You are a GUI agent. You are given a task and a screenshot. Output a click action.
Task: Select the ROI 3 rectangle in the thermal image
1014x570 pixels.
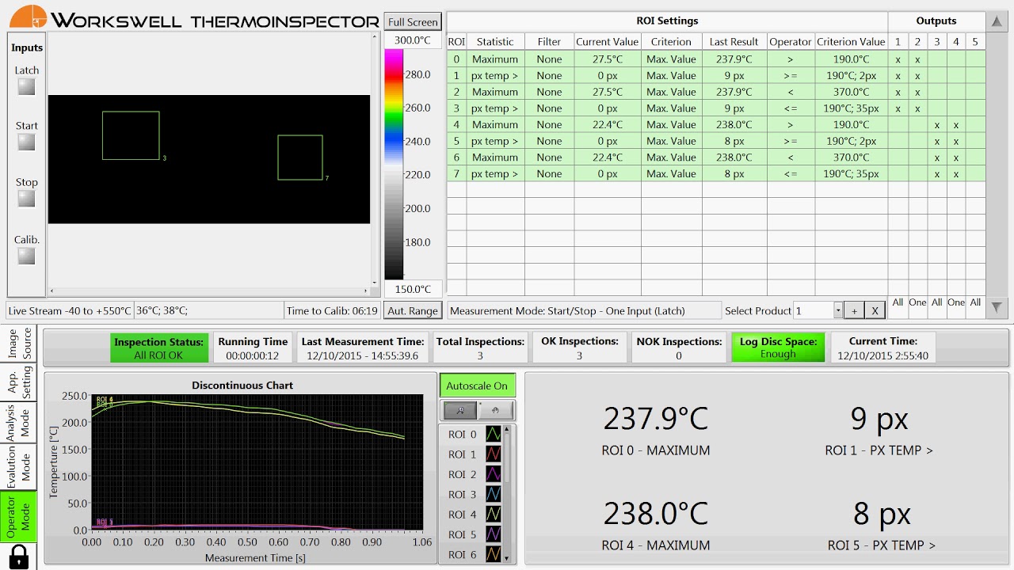click(131, 135)
